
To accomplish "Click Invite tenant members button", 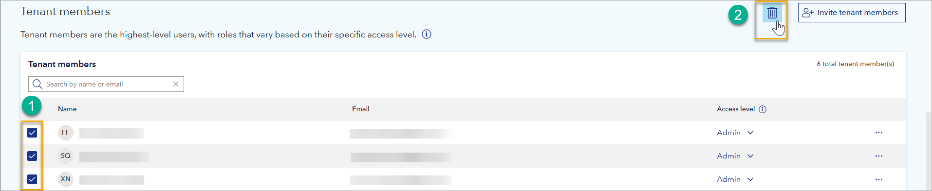I will point(852,13).
